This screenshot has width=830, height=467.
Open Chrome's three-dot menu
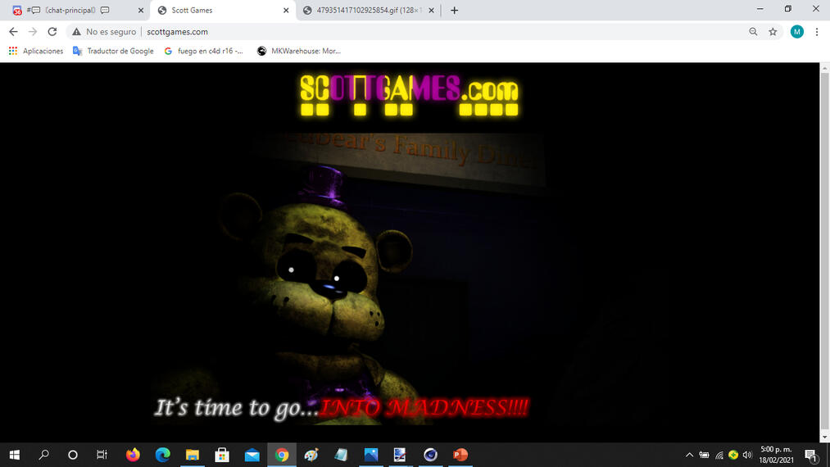(x=817, y=32)
